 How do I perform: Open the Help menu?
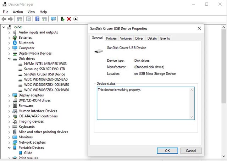tap(43, 12)
